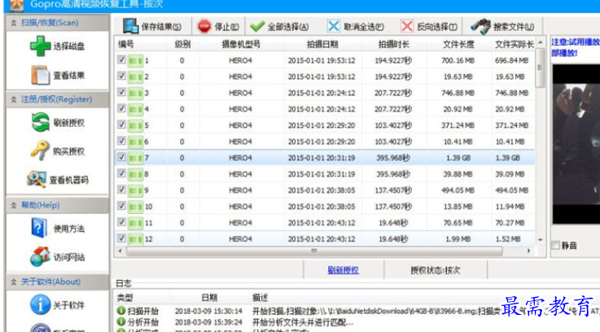Click the scroll-left arrow under file list
Viewport: 600px width, 332px height.
click(120, 251)
